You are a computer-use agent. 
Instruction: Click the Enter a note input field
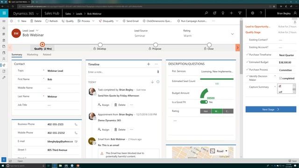tap(121, 72)
